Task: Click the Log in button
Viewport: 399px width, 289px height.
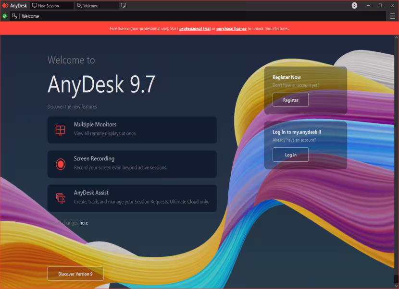Action: (x=290, y=155)
